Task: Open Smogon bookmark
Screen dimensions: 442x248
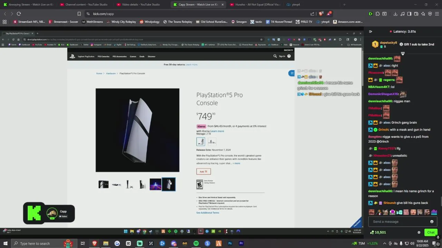Action: tap(239, 22)
